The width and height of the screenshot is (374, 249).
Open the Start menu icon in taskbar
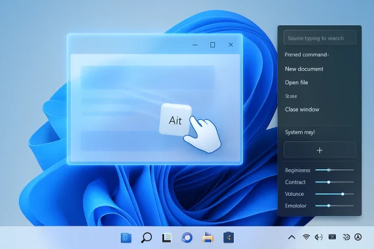pos(126,238)
